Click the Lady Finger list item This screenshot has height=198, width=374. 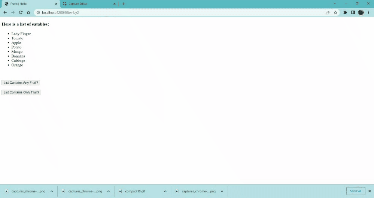[x=21, y=34]
